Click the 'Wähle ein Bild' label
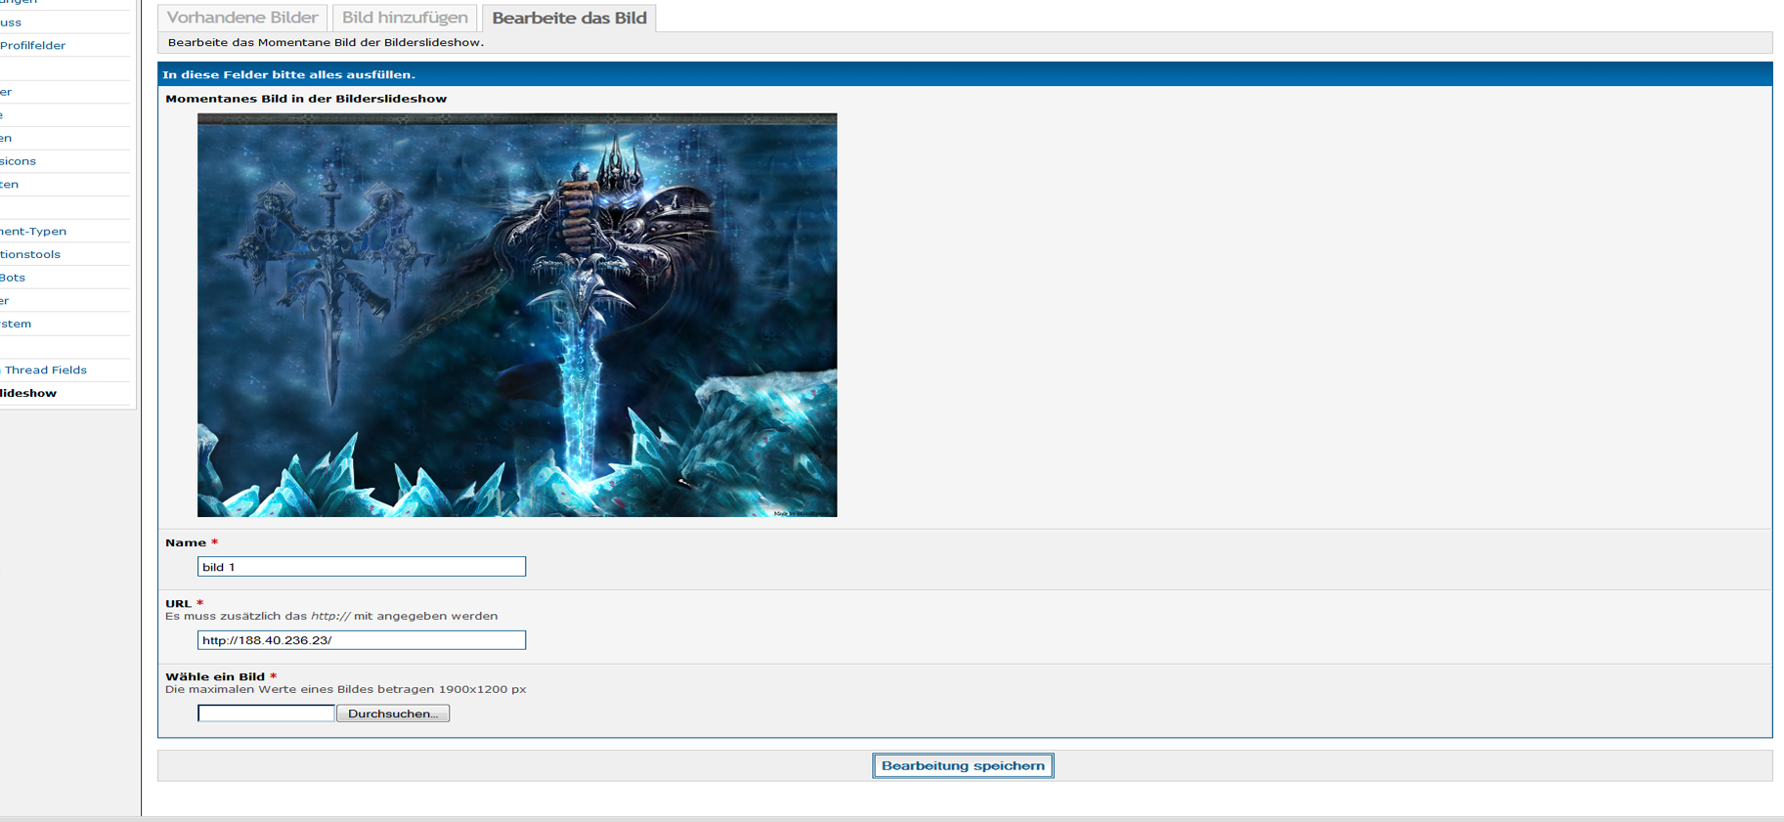The width and height of the screenshot is (1784, 822). click(x=215, y=676)
